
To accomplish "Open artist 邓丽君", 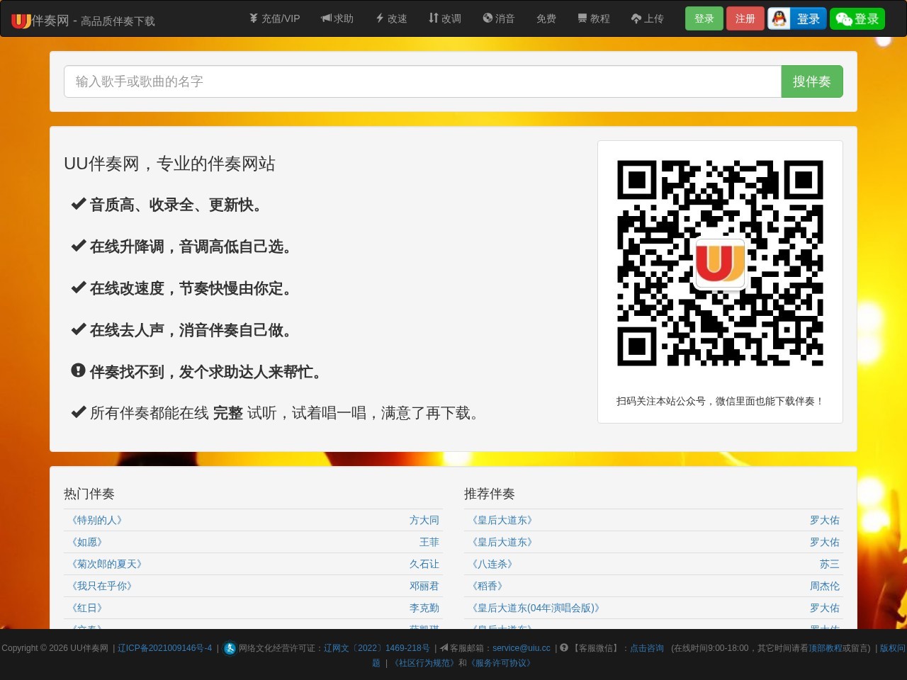I will click(x=424, y=586).
